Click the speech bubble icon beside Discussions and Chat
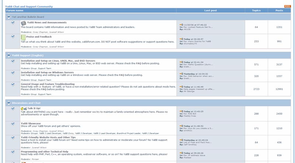295x163 pixels. (8, 103)
